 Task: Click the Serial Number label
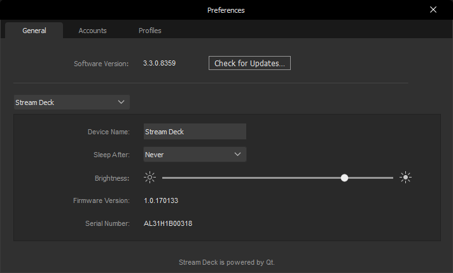[x=107, y=224]
